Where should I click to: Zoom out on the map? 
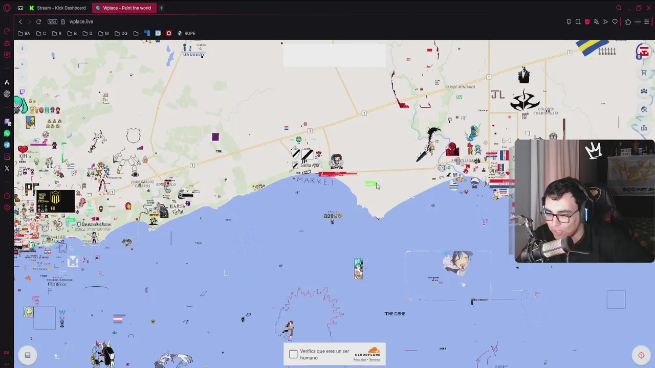tap(22, 77)
